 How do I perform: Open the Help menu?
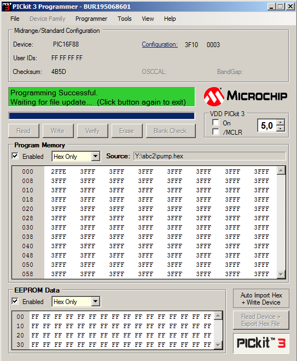[x=170, y=19]
